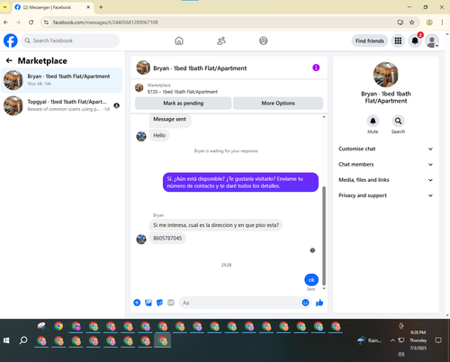Bookmark this page with star icon

[x=412, y=23]
